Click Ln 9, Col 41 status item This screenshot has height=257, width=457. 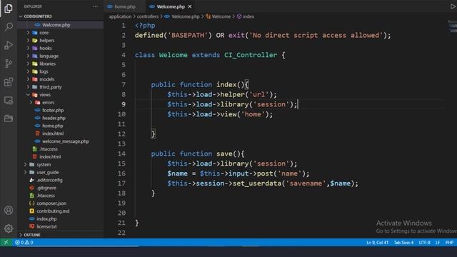[377, 243]
